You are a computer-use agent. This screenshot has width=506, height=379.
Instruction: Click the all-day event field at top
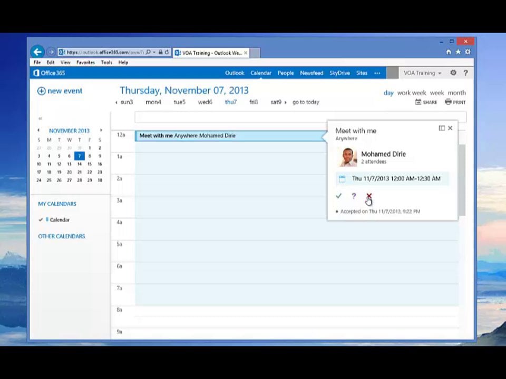point(300,117)
